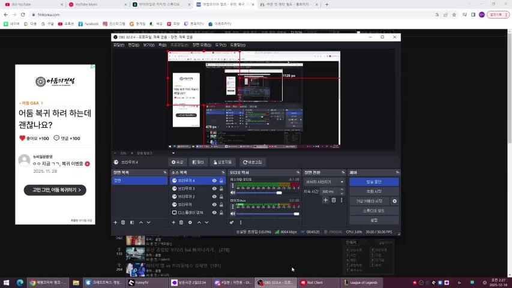Screen dimensions: 512x288
Task: Open the scene transition three-dot menu
Action: [x=342, y=200]
